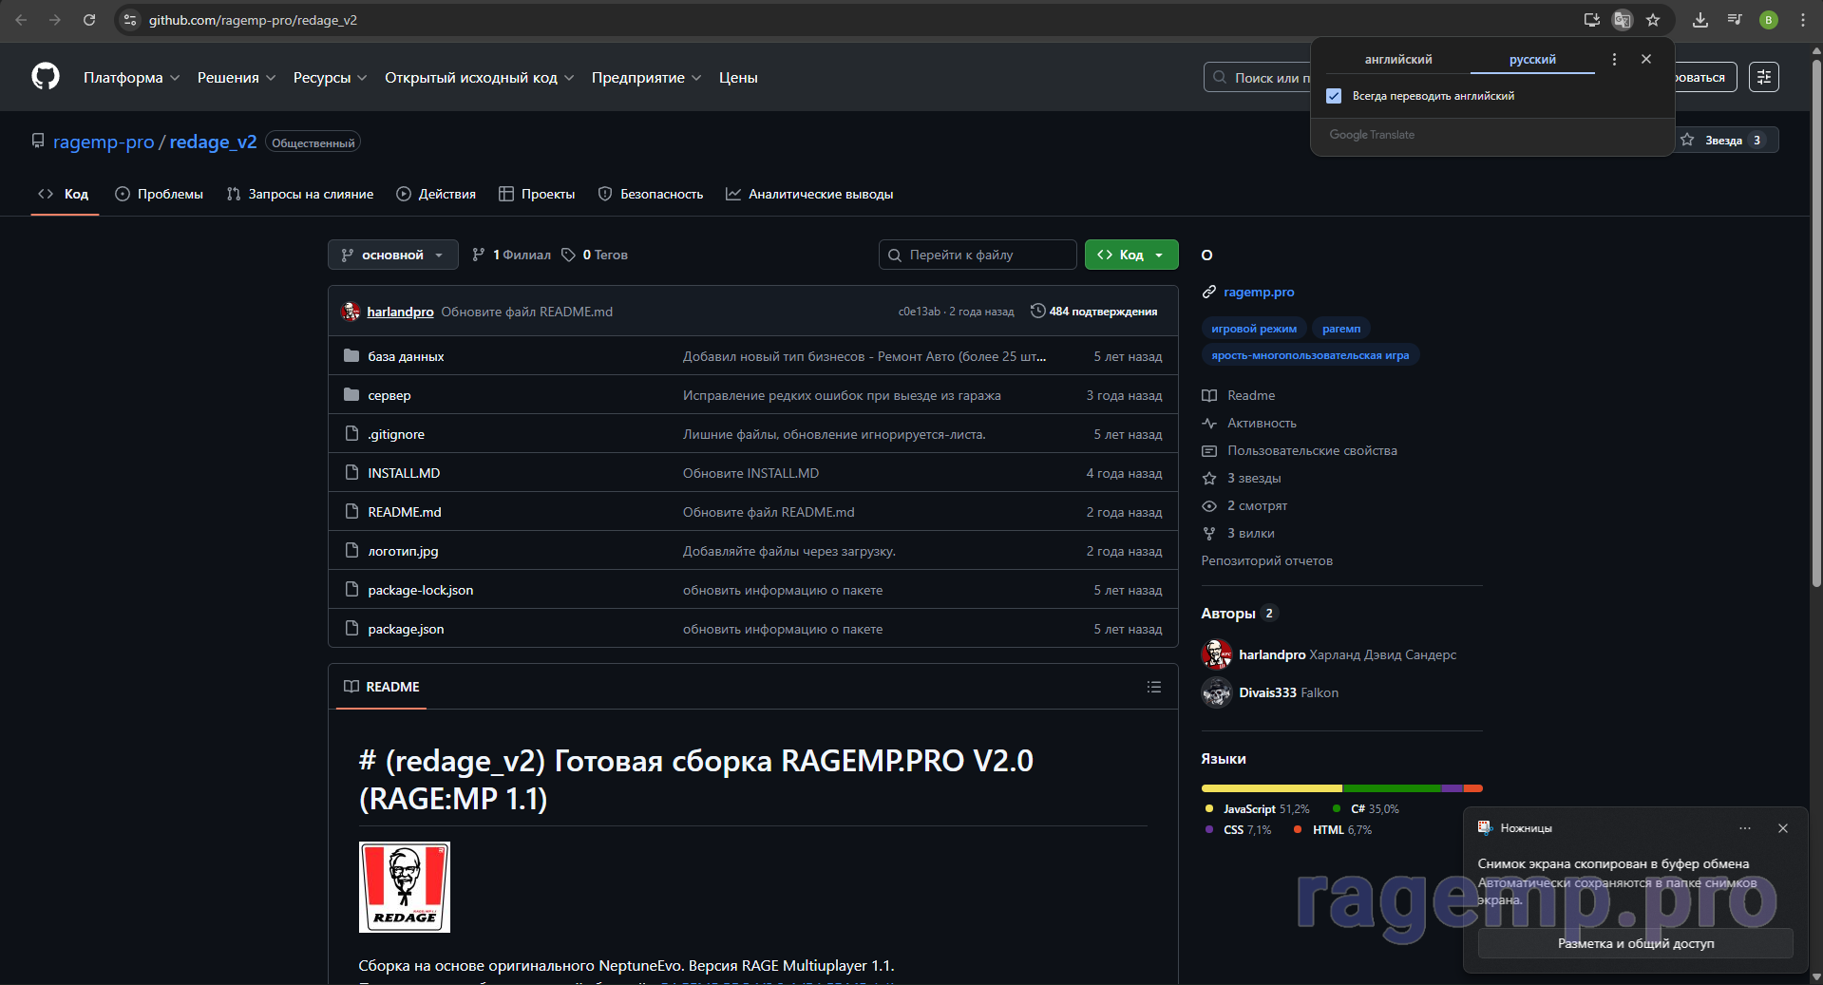Select the английский tab in translate popup
The image size is (1823, 985).
[1397, 60]
